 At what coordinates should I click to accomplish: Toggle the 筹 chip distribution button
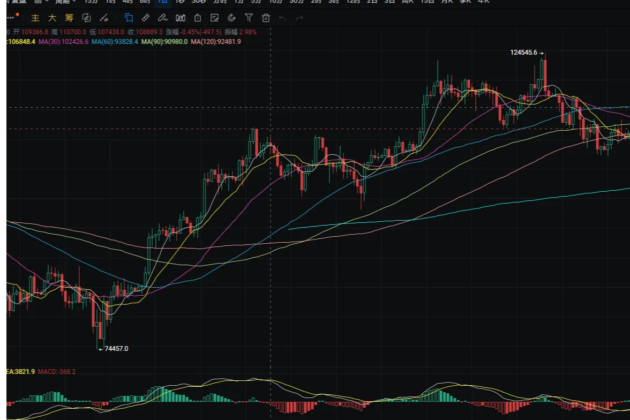pos(69,18)
